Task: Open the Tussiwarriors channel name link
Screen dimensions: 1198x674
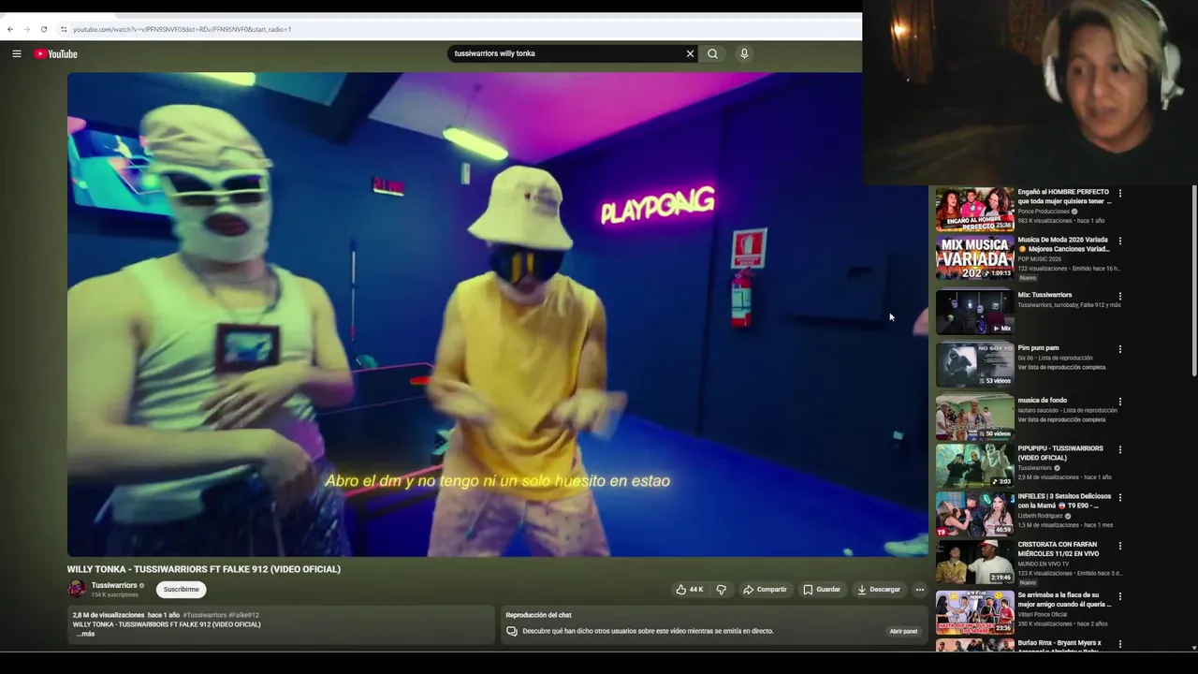Action: (x=114, y=585)
